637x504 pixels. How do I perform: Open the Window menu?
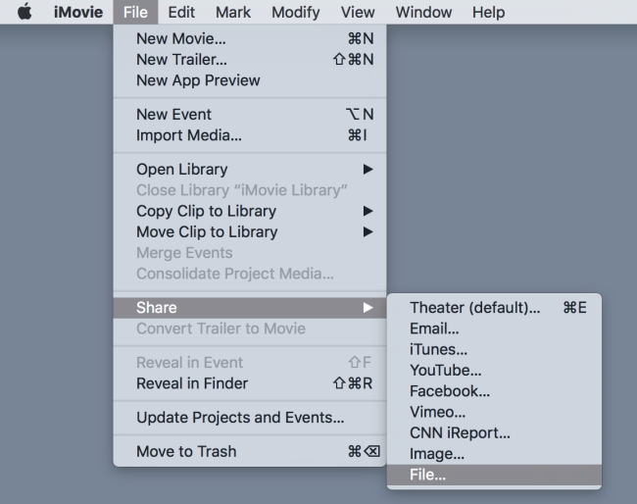click(x=423, y=12)
